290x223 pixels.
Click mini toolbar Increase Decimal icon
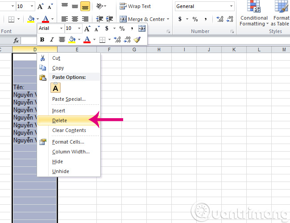pyautogui.click(x=117, y=39)
